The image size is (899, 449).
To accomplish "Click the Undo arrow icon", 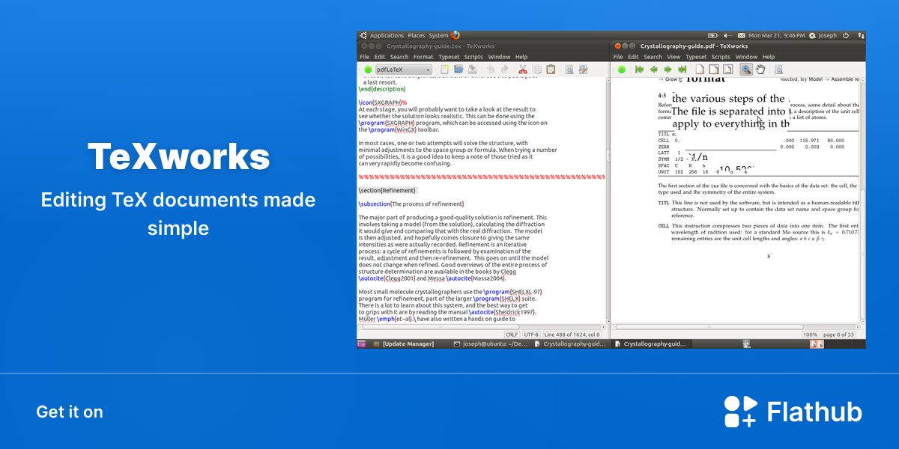I will click(x=489, y=70).
